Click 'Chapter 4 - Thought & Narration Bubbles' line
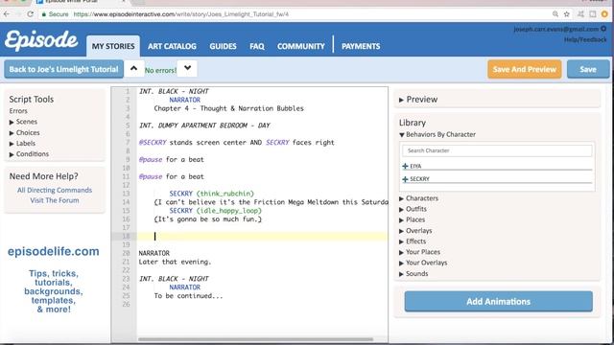The image size is (614, 345). pyautogui.click(x=228, y=108)
